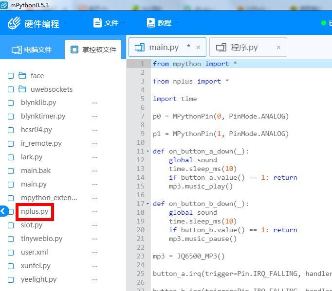The width and height of the screenshot is (332, 291).
Task: Tick the checkbox for face folder
Action: tap(11, 76)
